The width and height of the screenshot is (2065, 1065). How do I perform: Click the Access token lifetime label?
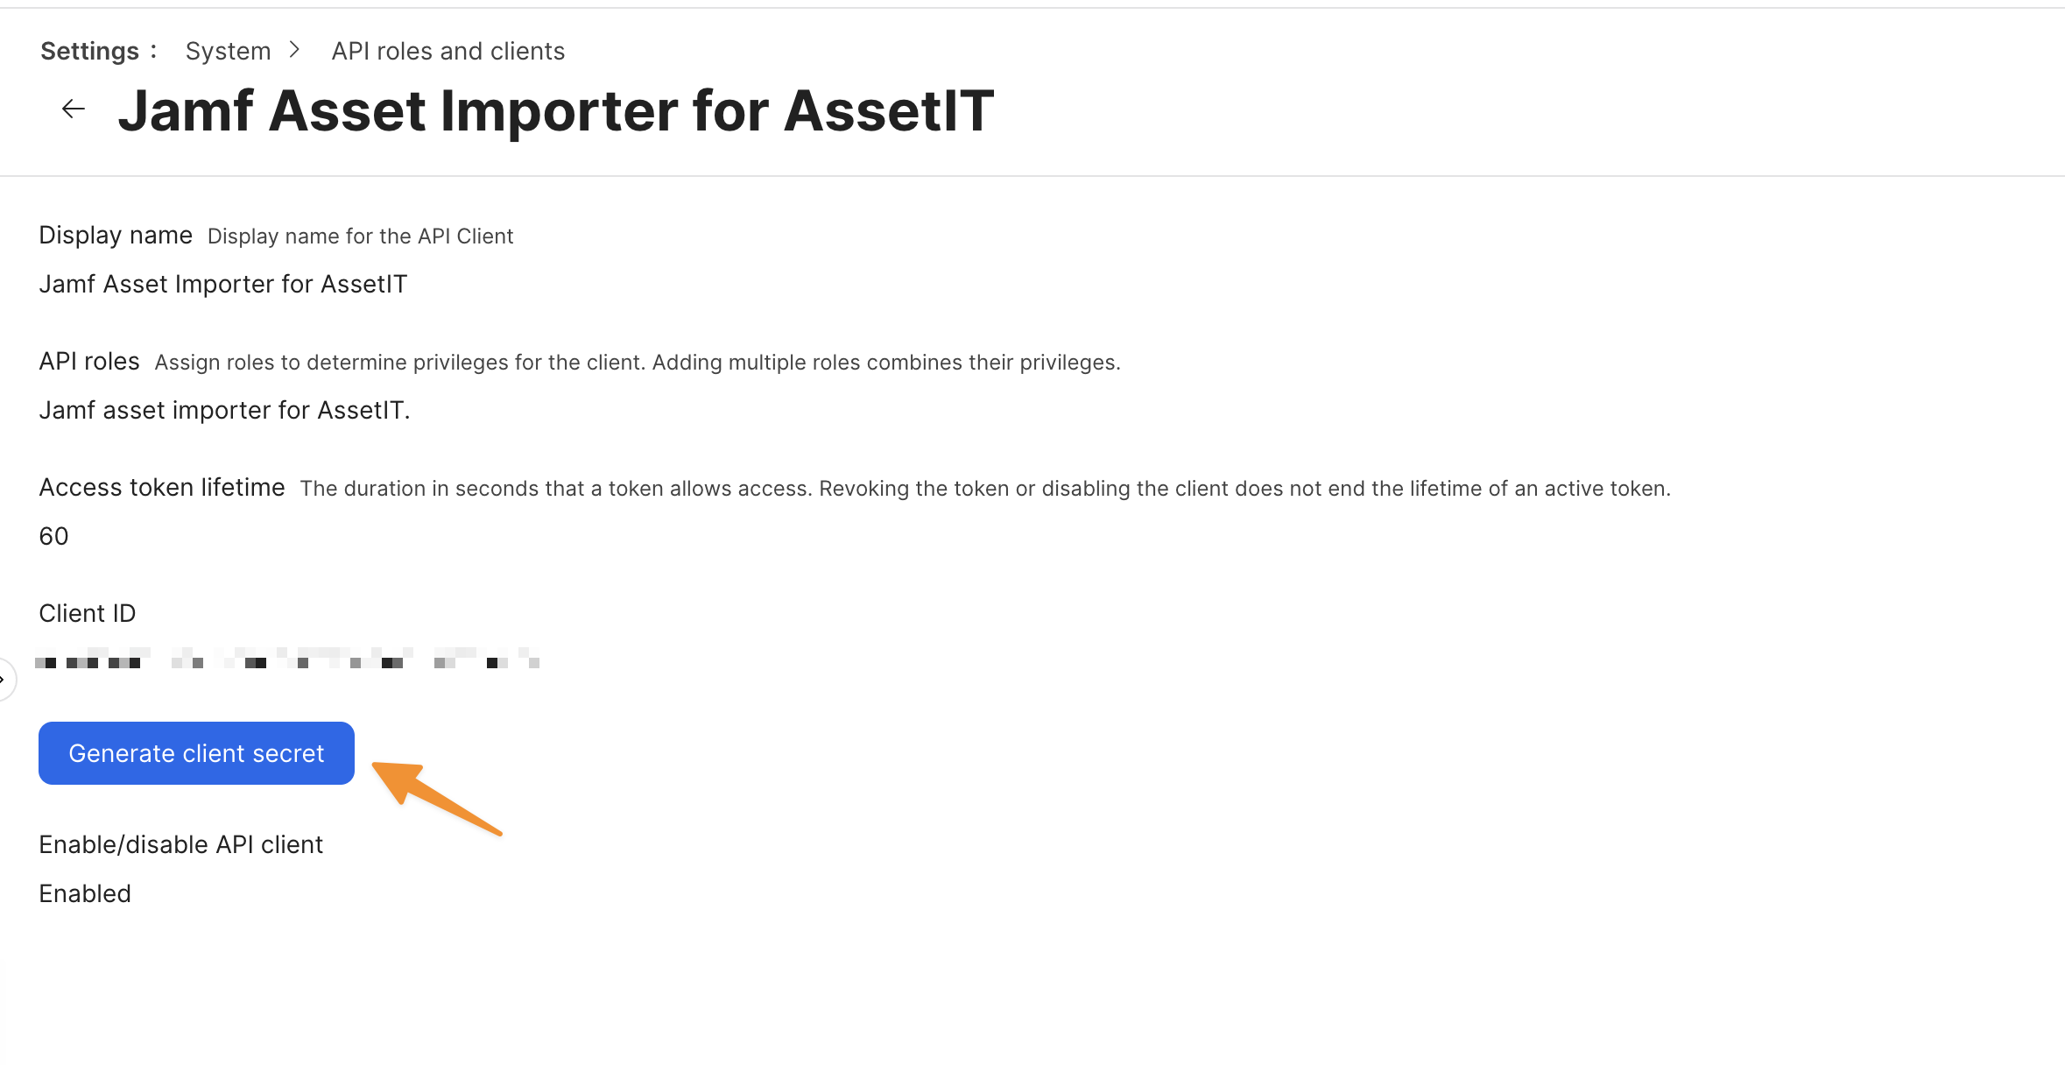(162, 487)
